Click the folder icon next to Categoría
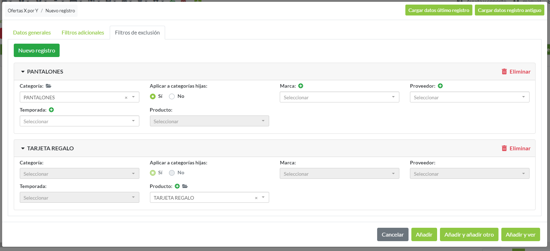The image size is (550, 251). pyautogui.click(x=49, y=86)
